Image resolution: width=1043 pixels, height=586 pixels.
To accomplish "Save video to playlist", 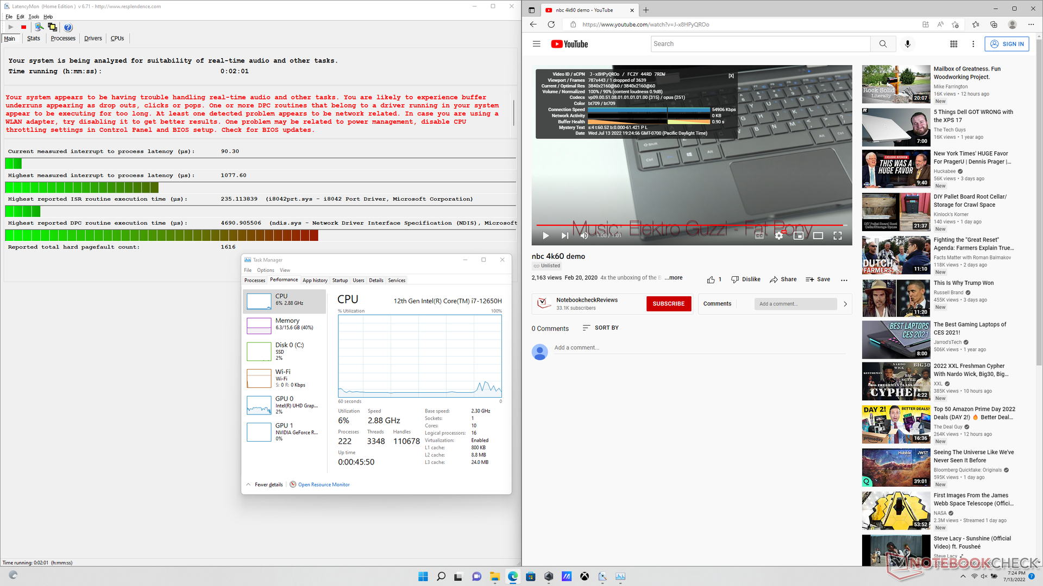I will tap(818, 279).
